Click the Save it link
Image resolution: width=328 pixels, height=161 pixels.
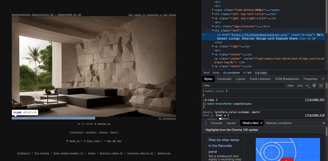tap(74, 141)
